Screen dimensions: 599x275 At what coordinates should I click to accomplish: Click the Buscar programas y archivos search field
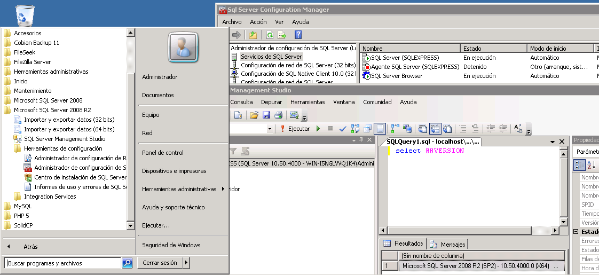click(63, 263)
